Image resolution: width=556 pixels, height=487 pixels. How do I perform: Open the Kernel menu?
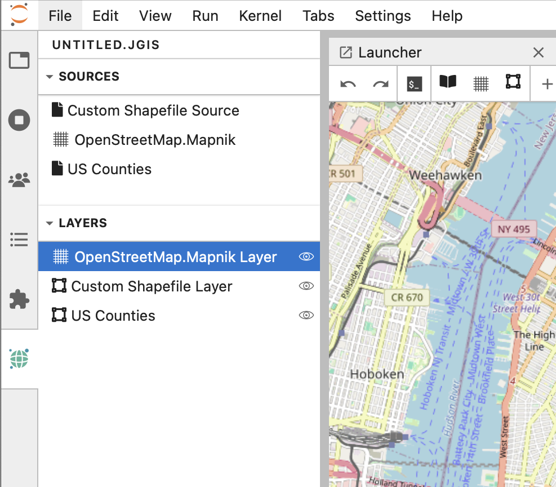tap(260, 16)
